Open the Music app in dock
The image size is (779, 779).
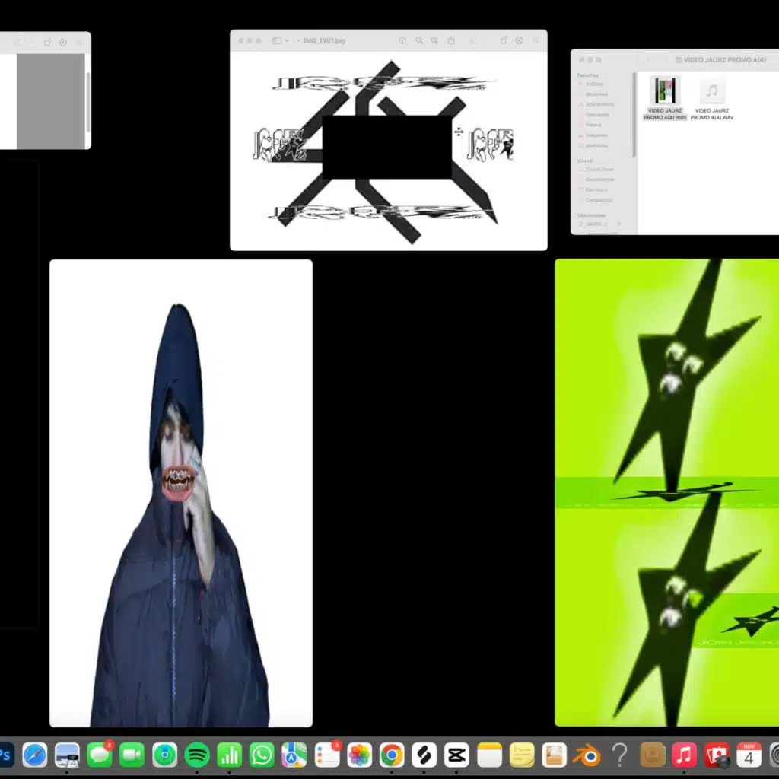(684, 755)
